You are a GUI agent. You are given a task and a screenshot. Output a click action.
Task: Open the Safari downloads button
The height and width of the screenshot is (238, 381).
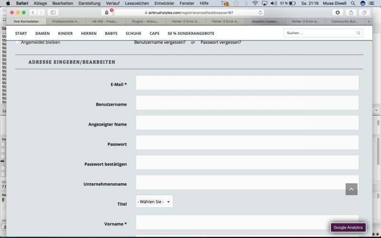[x=338, y=12]
